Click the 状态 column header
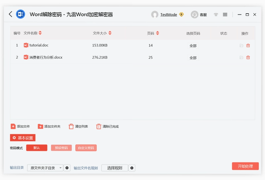The height and width of the screenshot is (180, 265). pos(224,33)
